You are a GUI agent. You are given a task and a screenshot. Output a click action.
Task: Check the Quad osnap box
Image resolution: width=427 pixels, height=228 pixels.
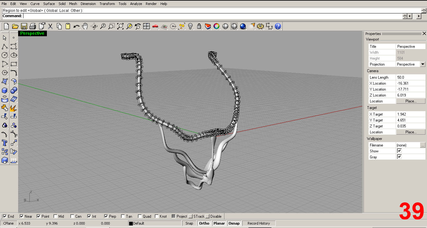tap(140, 216)
